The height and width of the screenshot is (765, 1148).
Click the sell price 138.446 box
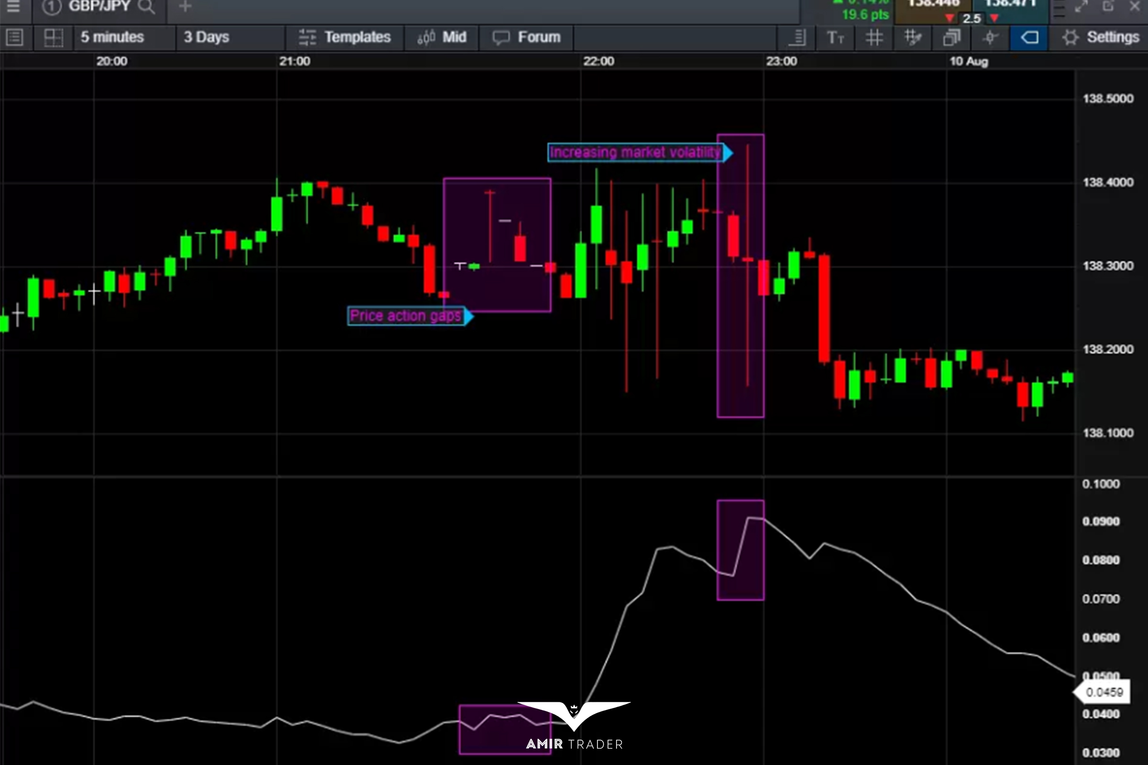pyautogui.click(x=933, y=11)
